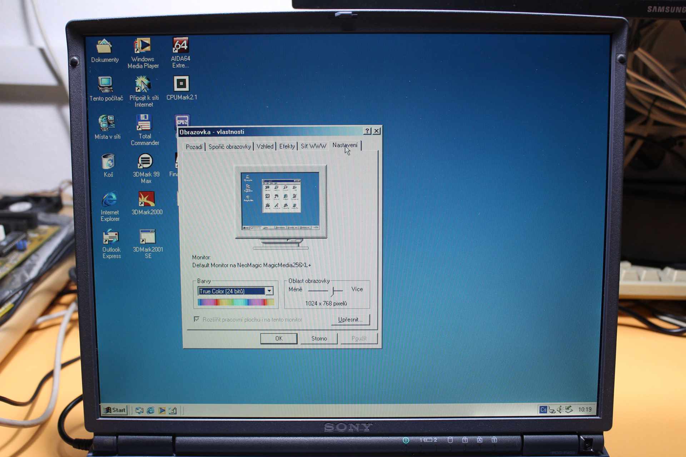Image resolution: width=686 pixels, height=457 pixels.
Task: Click "Default Monitor na NeoMagic MagicMedia256XL+" text
Action: pos(252,265)
